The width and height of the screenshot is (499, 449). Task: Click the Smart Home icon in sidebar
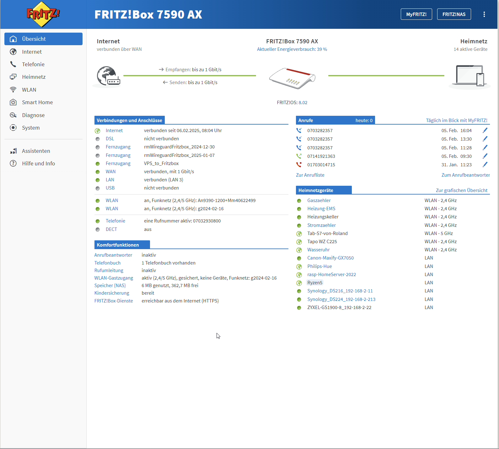point(13,102)
